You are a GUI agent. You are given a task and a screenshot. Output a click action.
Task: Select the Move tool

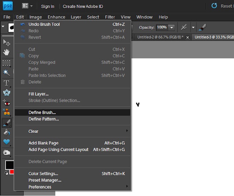coord(7,43)
